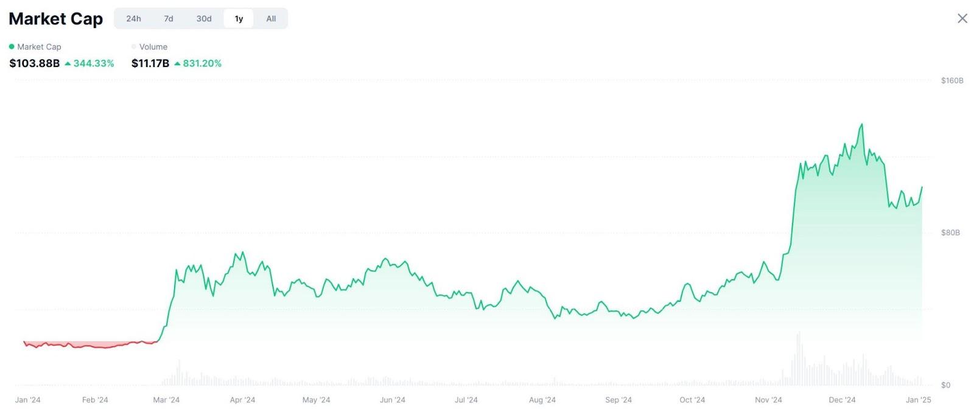Image resolution: width=974 pixels, height=415 pixels.
Task: Enable the All time range view
Action: [271, 18]
